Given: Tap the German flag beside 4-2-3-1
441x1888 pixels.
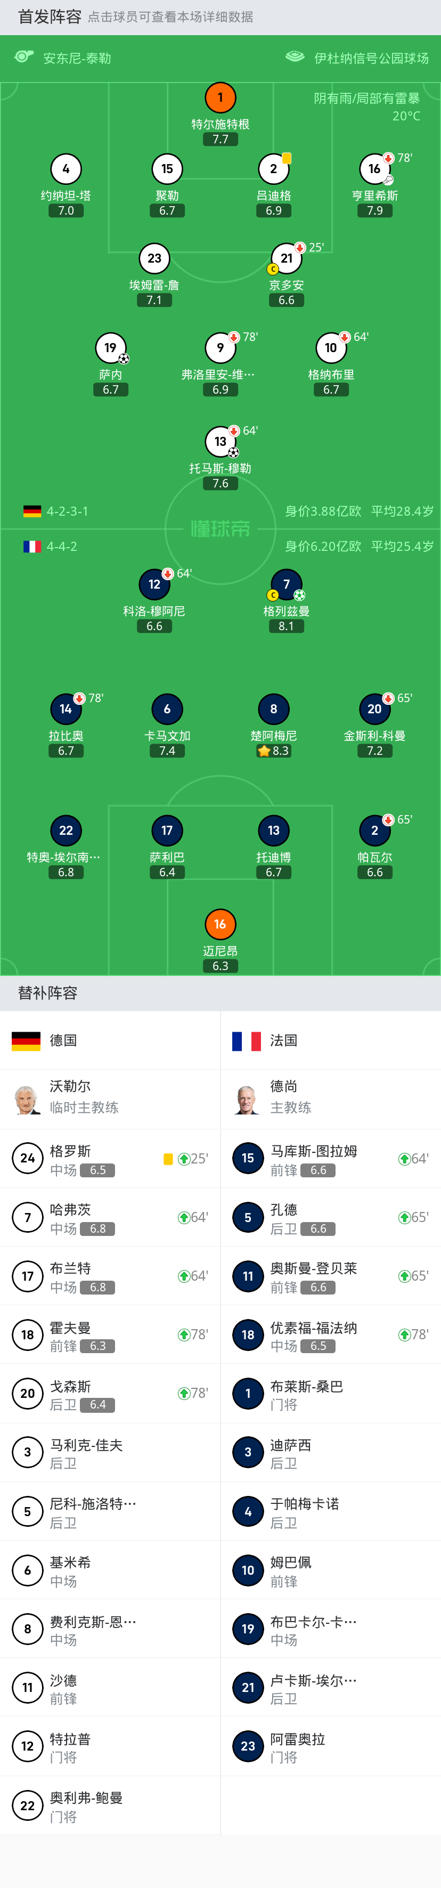Looking at the screenshot, I should pos(32,511).
